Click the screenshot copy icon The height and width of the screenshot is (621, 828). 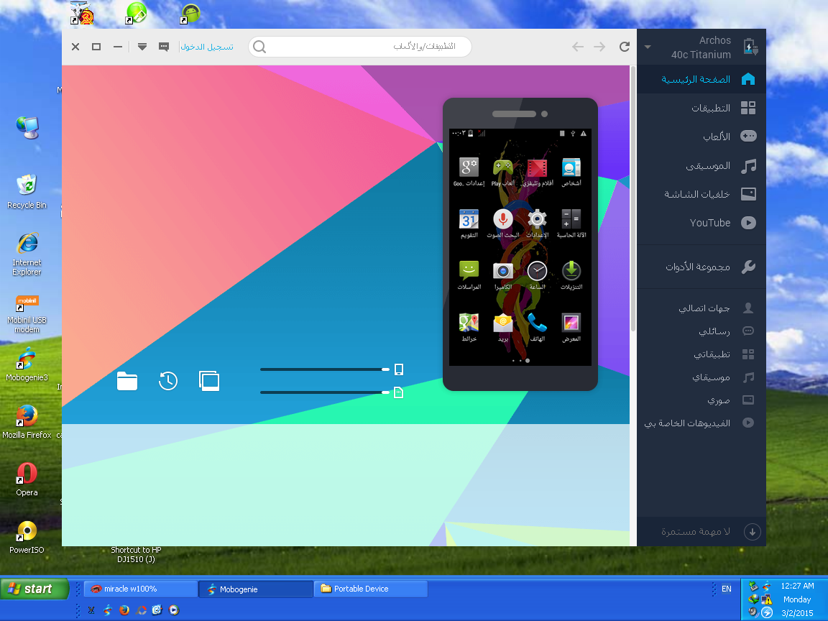pyautogui.click(x=209, y=381)
